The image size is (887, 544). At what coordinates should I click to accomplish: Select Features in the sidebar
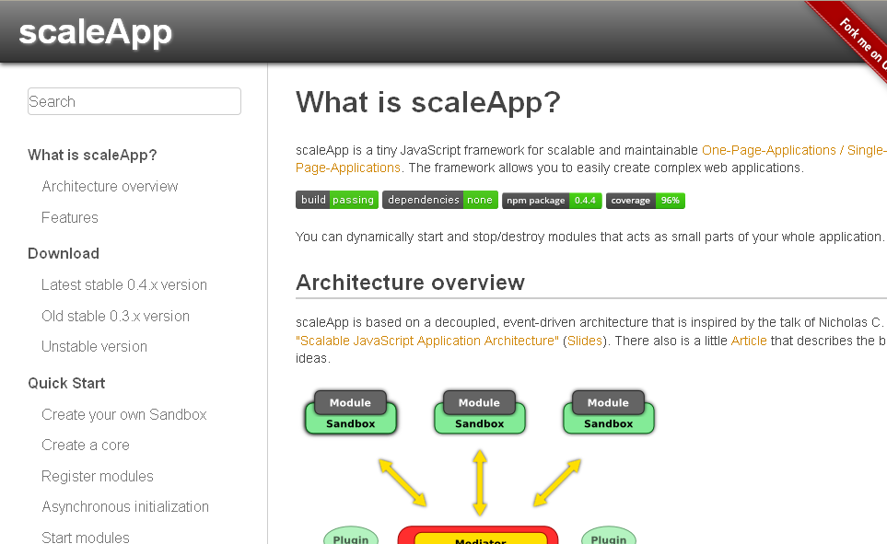click(x=70, y=218)
